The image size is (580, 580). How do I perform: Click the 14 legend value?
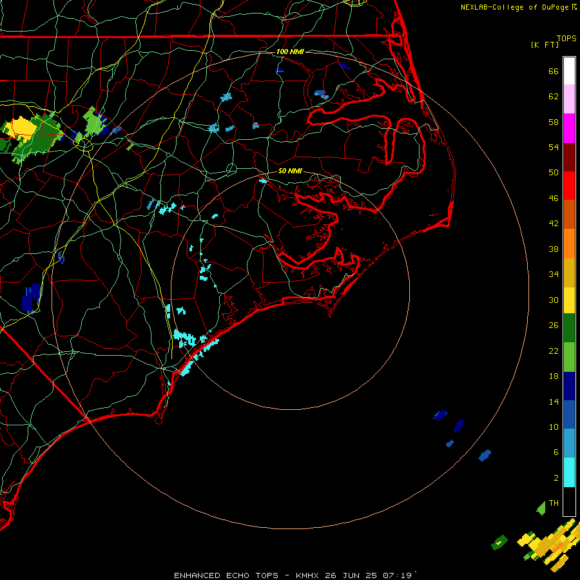[x=554, y=401]
